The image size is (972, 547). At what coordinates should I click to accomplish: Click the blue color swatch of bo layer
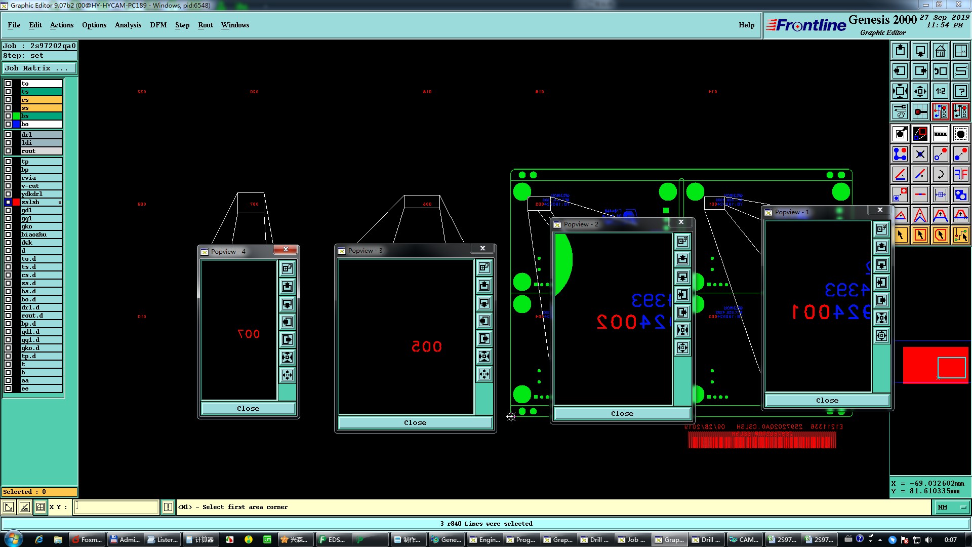tap(17, 124)
